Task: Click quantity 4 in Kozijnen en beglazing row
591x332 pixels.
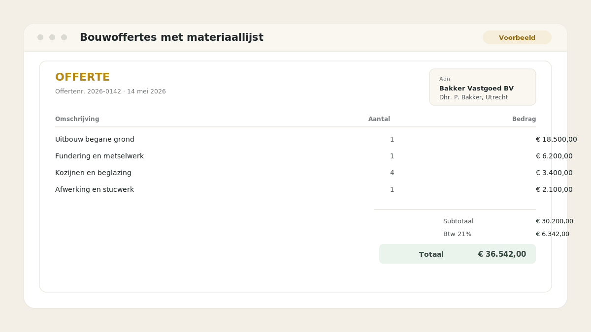Action: click(392, 173)
